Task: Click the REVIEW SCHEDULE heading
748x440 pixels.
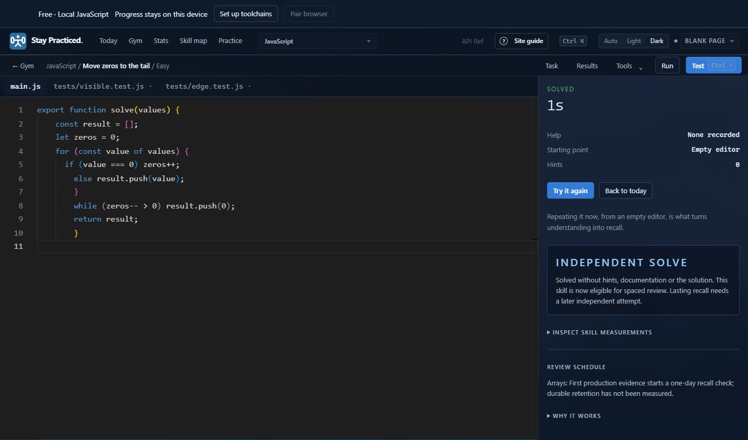Action: coord(576,367)
